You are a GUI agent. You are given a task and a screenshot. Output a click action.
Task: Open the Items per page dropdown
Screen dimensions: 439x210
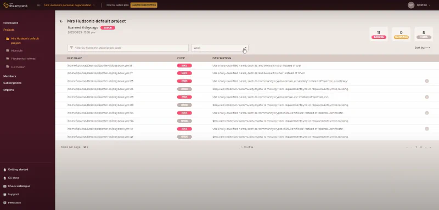point(86,147)
